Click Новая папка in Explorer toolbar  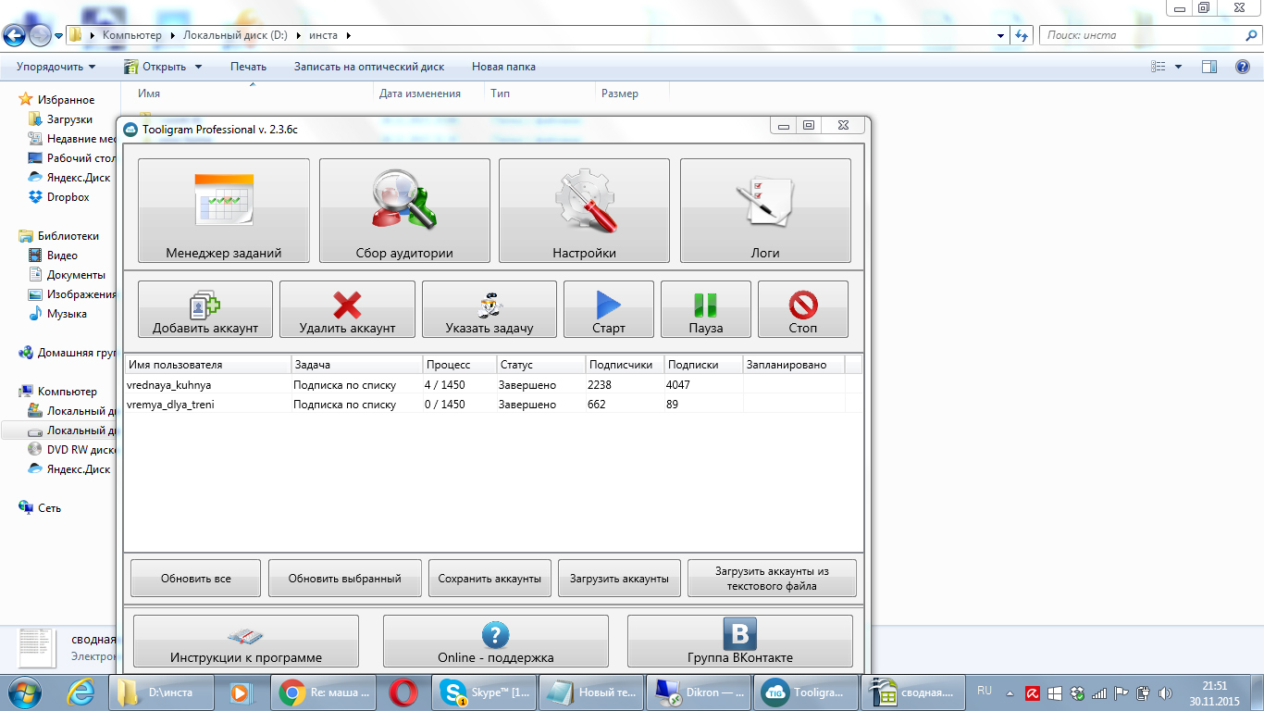click(503, 67)
